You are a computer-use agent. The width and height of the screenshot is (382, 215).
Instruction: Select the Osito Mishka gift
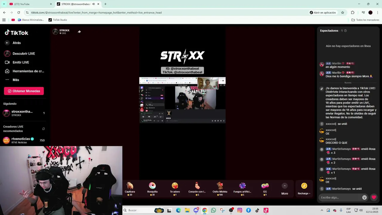(220, 189)
